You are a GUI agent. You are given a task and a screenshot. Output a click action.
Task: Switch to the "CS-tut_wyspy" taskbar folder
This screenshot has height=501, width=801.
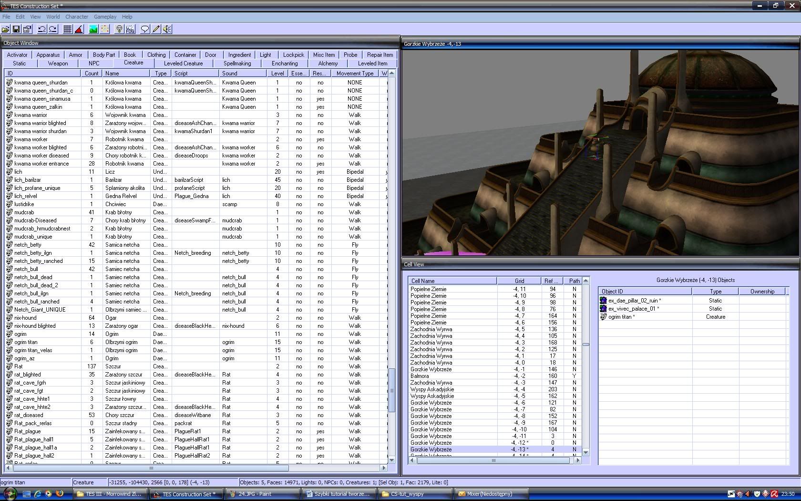point(414,494)
